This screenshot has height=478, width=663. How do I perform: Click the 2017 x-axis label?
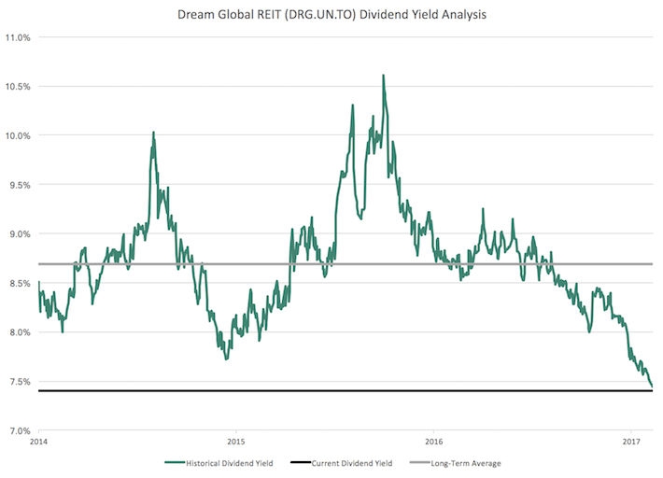coord(631,442)
